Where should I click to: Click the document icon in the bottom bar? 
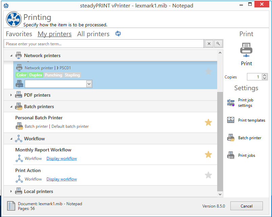point(11,206)
